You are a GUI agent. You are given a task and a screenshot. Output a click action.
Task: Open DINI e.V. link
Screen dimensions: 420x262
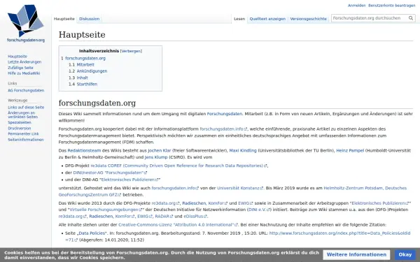click(x=259, y=210)
